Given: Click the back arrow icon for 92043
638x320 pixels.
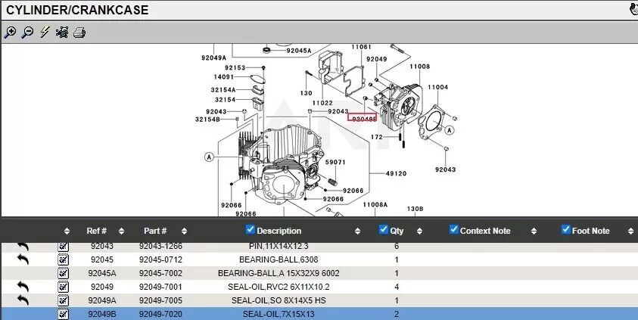Looking at the screenshot, I should click(x=23, y=247).
